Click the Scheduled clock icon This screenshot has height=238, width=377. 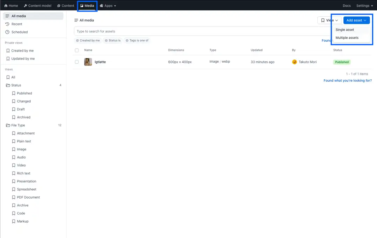tap(7, 32)
